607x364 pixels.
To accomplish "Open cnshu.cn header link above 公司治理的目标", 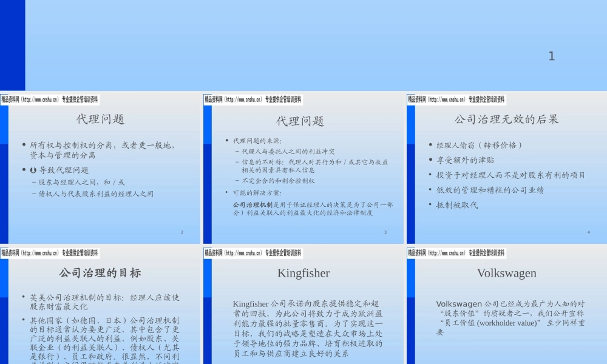I will click(x=50, y=253).
